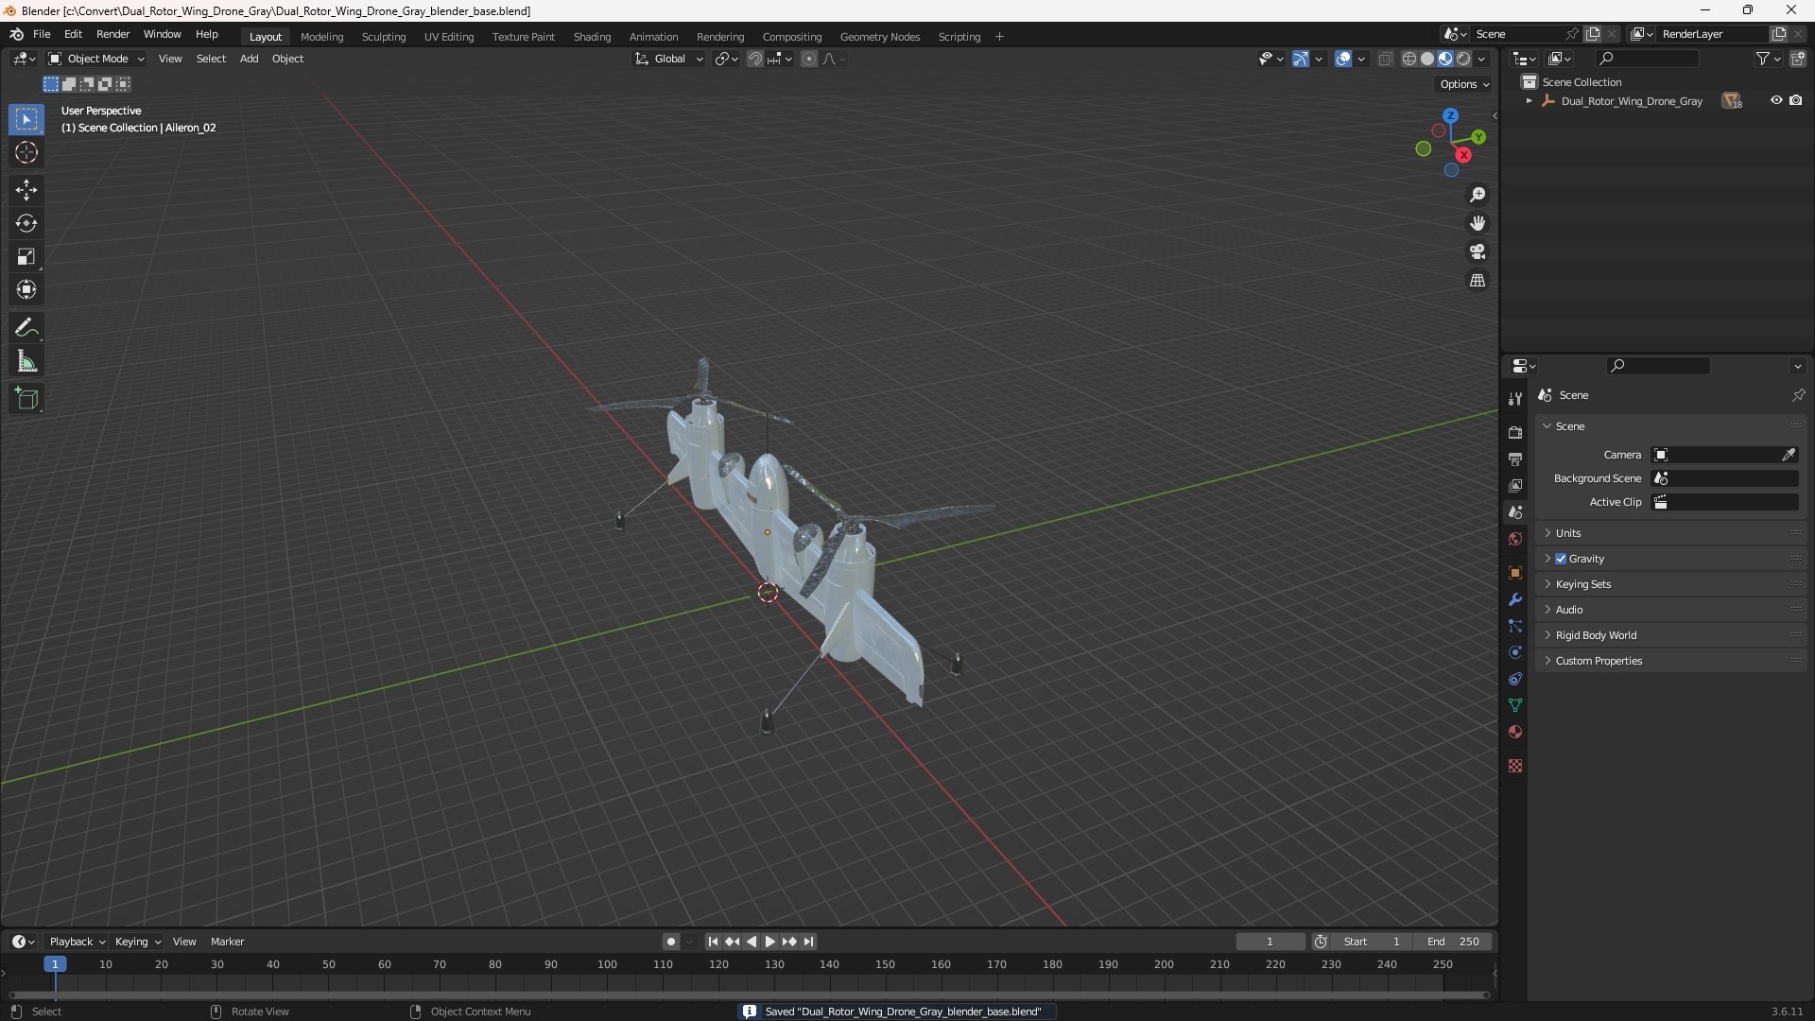Open the Tool properties tab
Image resolution: width=1815 pixels, height=1021 pixels.
pos(1515,399)
